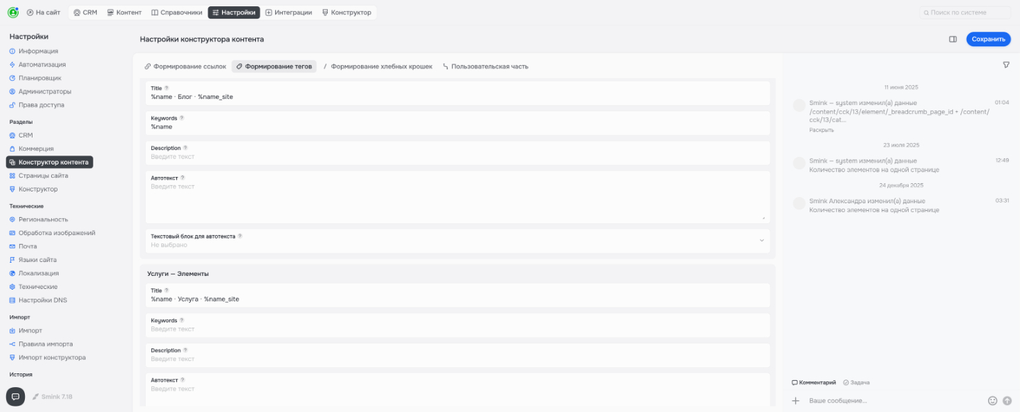Focus the Поиск по системе search field
Viewport: 1020px width, 412px height.
tap(965, 12)
